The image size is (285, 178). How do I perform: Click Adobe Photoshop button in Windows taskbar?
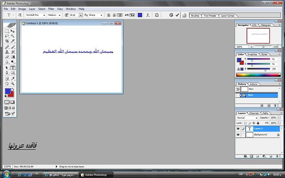95,175
